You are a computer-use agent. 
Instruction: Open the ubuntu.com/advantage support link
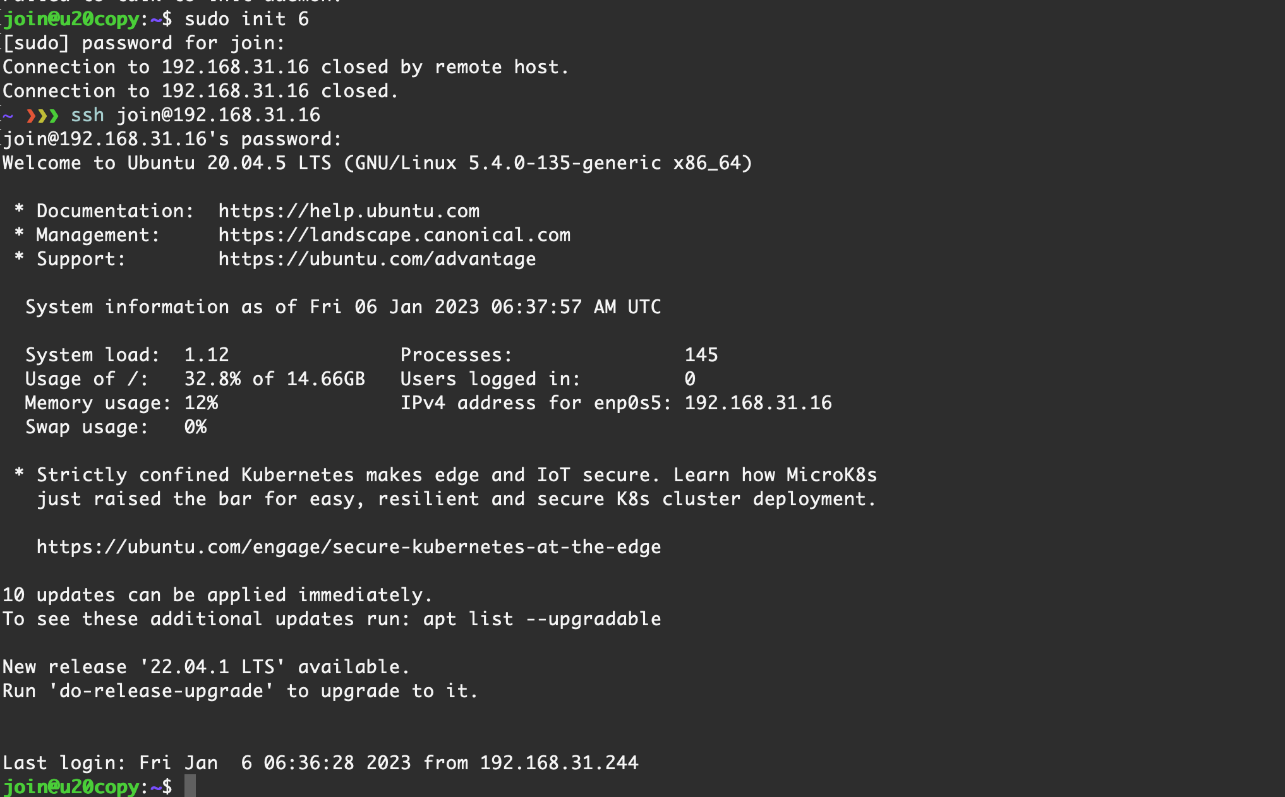coord(377,259)
